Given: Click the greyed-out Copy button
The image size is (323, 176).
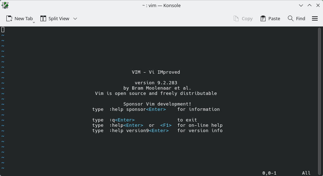Looking at the screenshot, I should click(x=243, y=18).
